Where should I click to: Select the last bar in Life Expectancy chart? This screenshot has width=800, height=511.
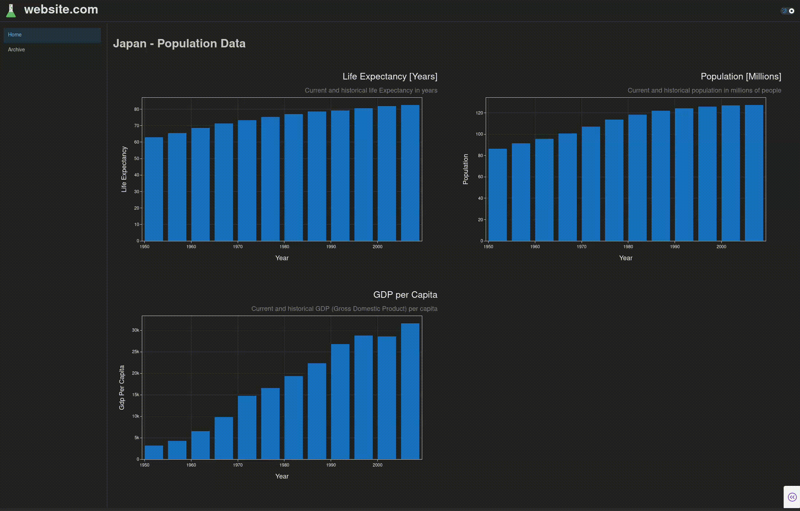pos(410,173)
